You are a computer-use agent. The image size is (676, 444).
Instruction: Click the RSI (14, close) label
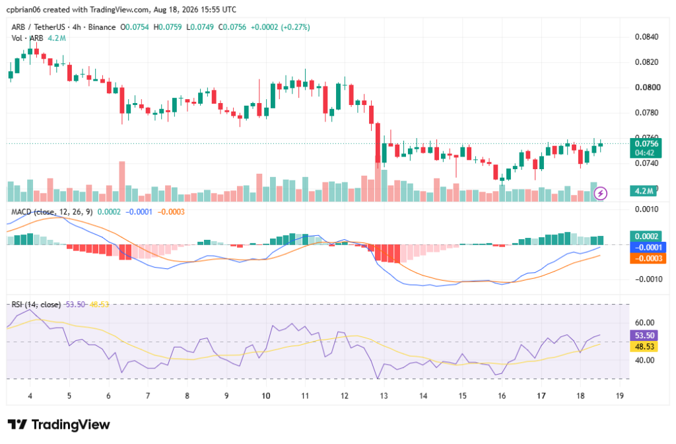click(36, 305)
